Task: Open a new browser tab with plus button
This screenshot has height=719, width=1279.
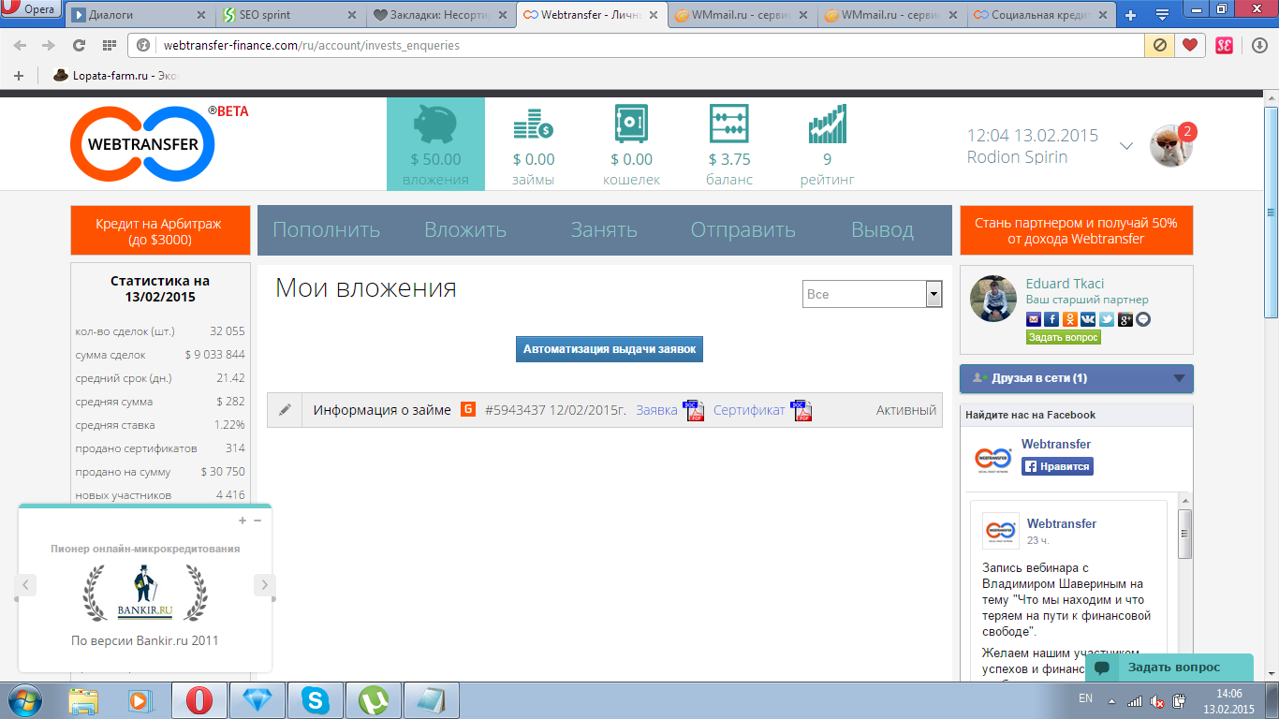Action: pyautogui.click(x=1131, y=15)
